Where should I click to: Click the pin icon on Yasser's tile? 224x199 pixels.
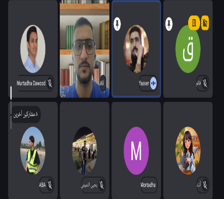(117, 24)
